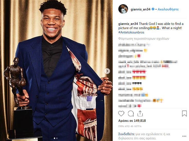Open the three-dot more options menu
This screenshot has height=141, width=189.
[184, 136]
